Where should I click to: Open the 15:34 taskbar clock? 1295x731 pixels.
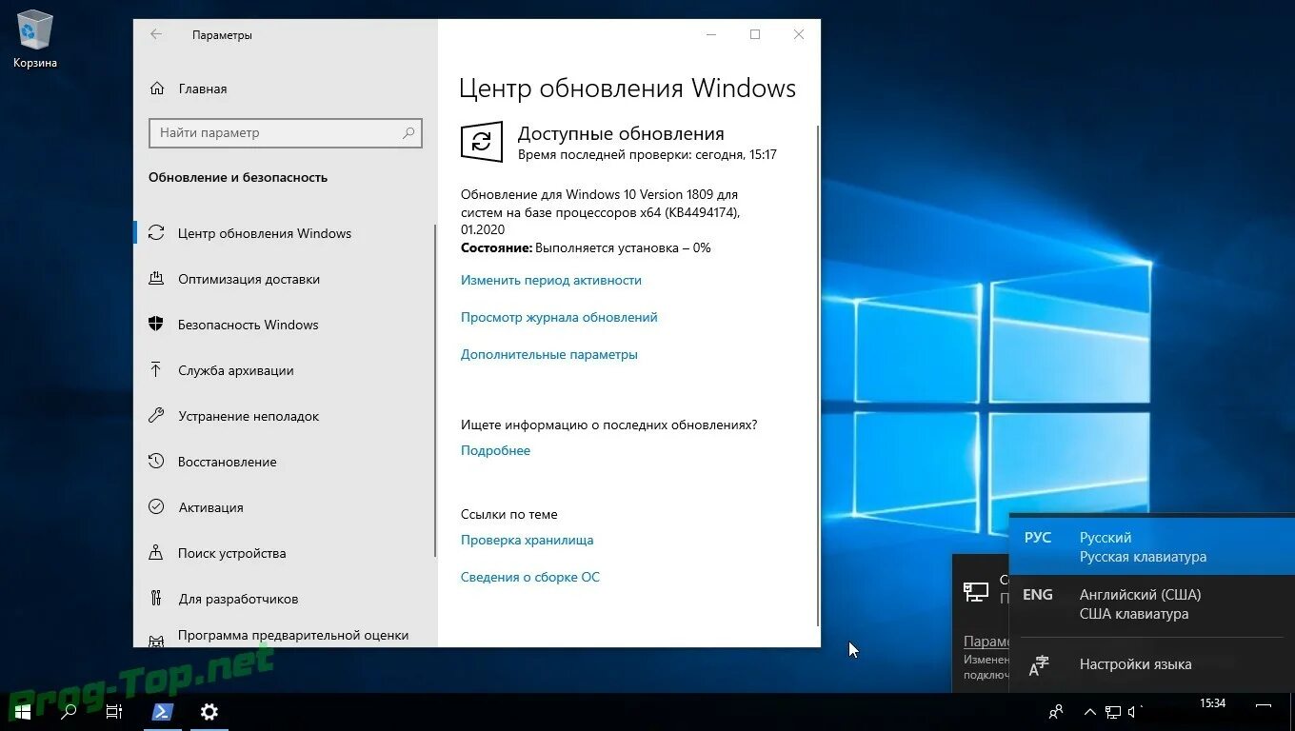point(1212,703)
